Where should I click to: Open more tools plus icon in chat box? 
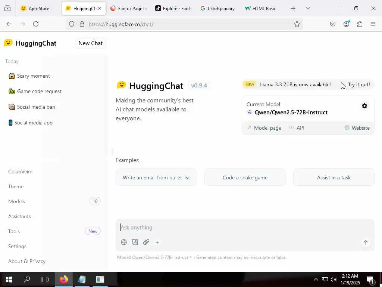pyautogui.click(x=157, y=242)
